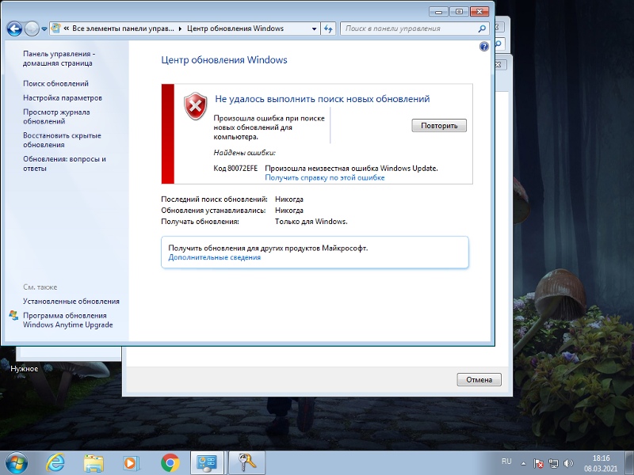Open 'Панель управления - домашняя страница'
Image resolution: width=634 pixels, height=475 pixels.
pos(59,58)
